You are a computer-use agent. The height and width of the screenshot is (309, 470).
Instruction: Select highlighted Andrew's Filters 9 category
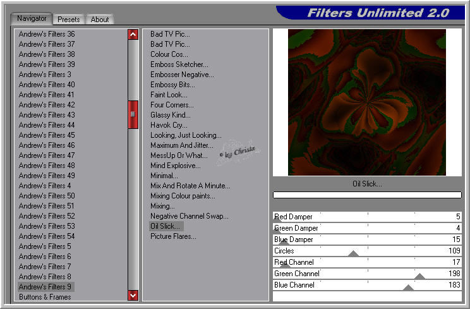point(45,287)
